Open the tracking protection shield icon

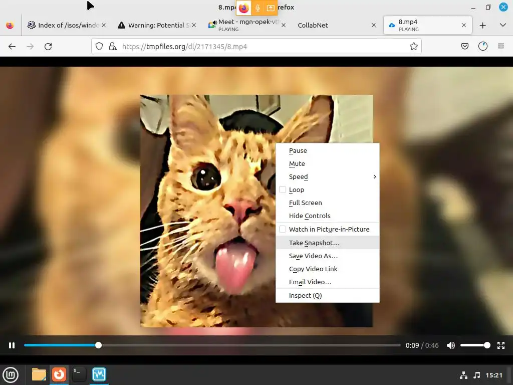coord(99,47)
